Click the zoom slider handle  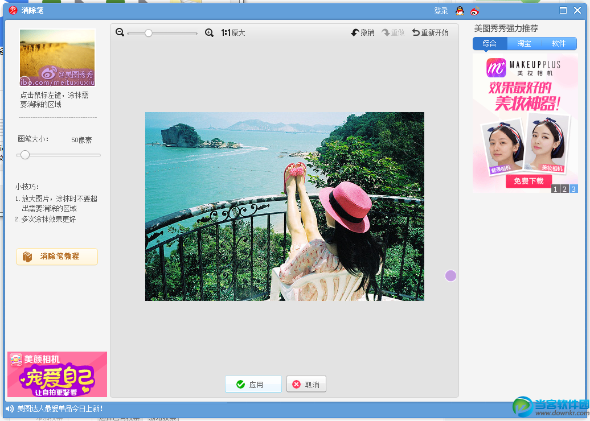pyautogui.click(x=149, y=33)
